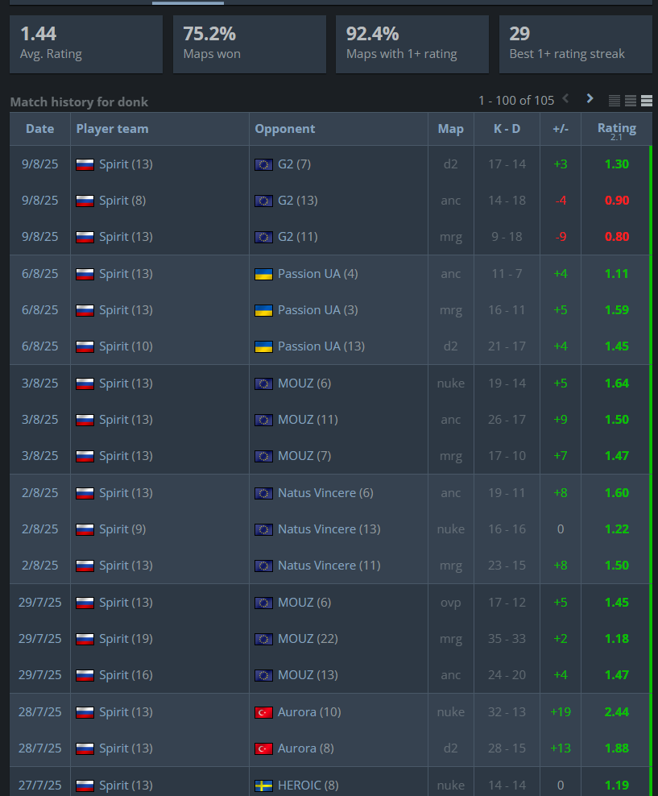Click the EU flag beside MOUZ (7)
The image size is (658, 796).
263,456
